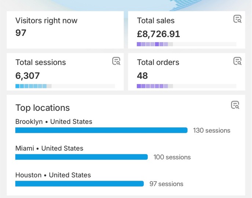The image size is (252, 198).
Task: Select the Miami United States location bar
Action: pyautogui.click(x=81, y=157)
